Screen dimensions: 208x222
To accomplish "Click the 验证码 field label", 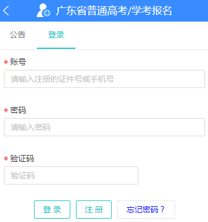I will [x=22, y=158].
